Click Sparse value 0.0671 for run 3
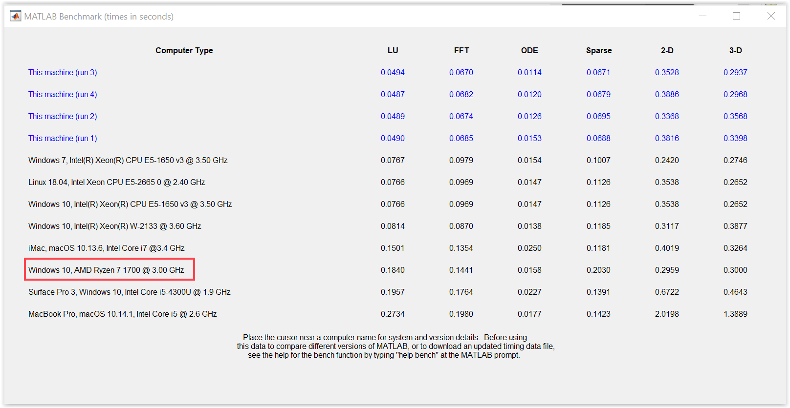 click(x=598, y=72)
